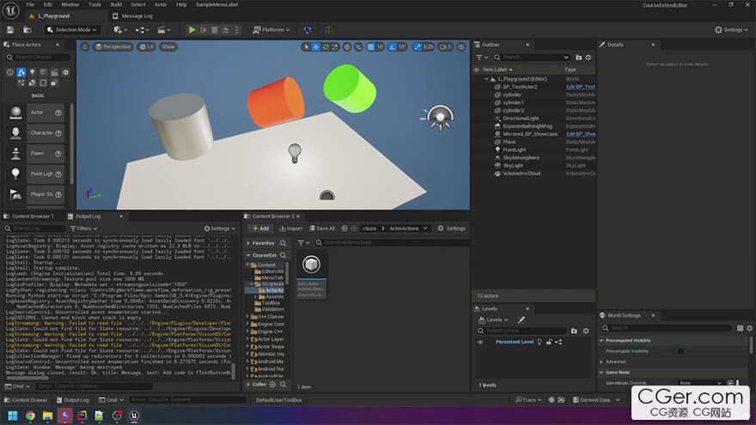Click Import in Content Browser 2
756x425 pixels.
coord(290,228)
